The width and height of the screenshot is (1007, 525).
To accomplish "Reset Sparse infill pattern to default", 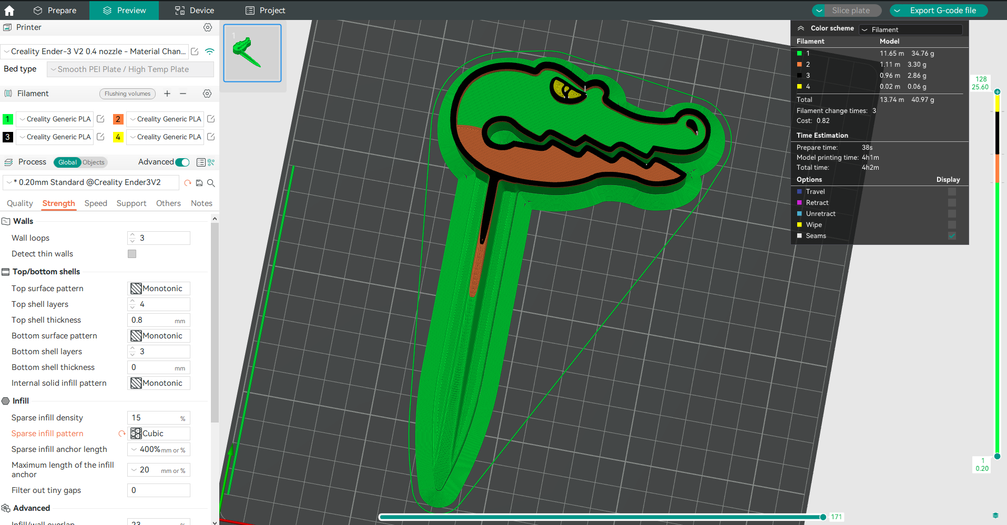I will tap(122, 434).
